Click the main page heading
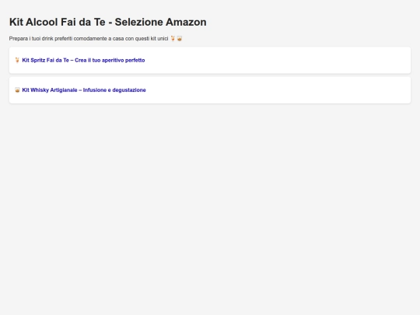This screenshot has width=420, height=315. coord(107,22)
